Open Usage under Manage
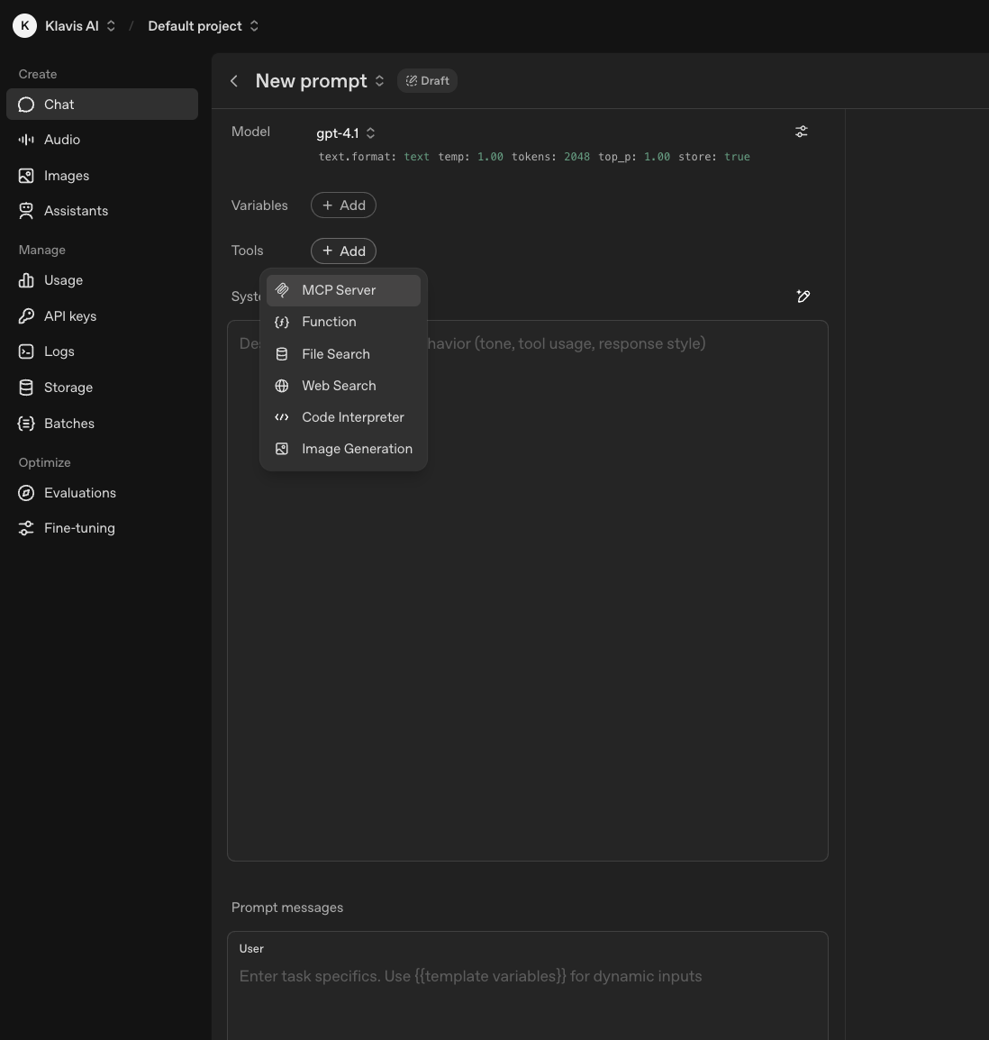 pyautogui.click(x=102, y=280)
